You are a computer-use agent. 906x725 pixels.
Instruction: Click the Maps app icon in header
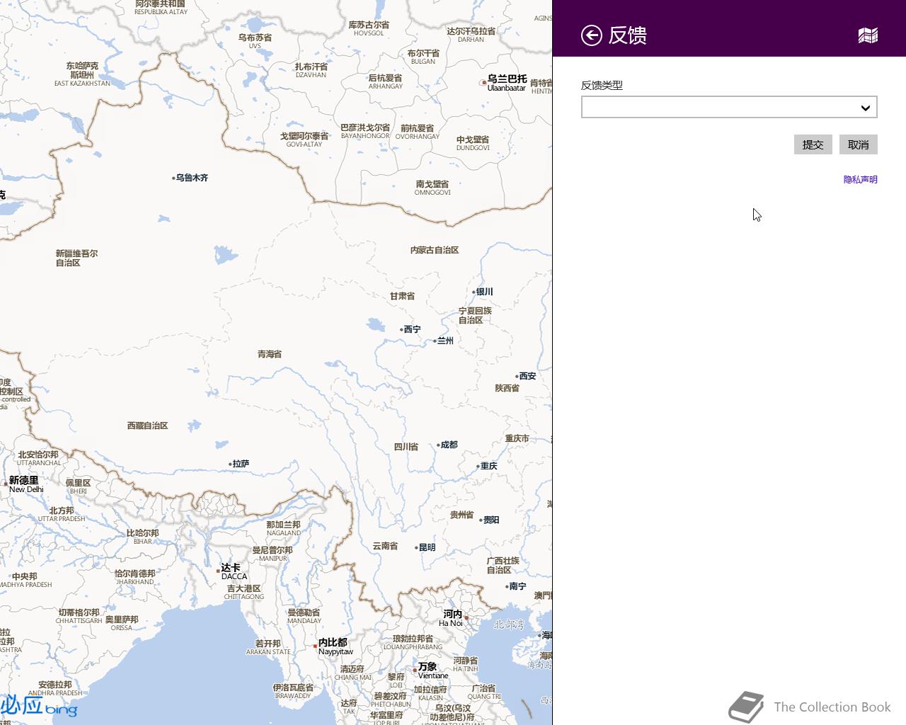pos(868,35)
